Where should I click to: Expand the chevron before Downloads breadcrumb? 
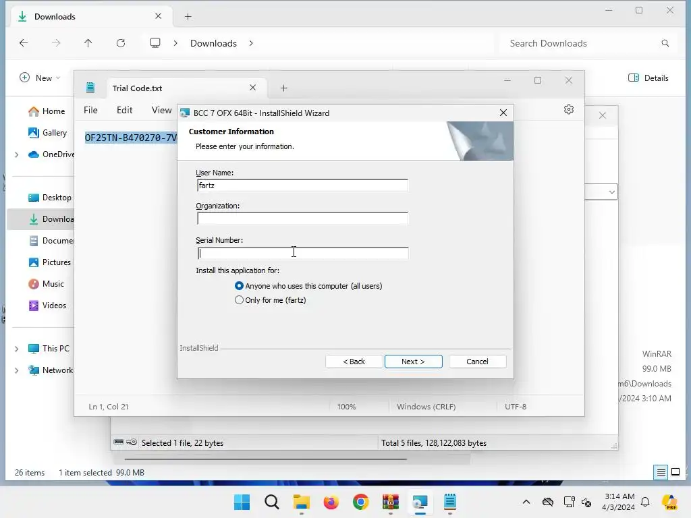click(175, 43)
